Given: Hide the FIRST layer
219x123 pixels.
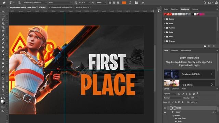Looking at the screenshot, I should (x=165, y=112).
